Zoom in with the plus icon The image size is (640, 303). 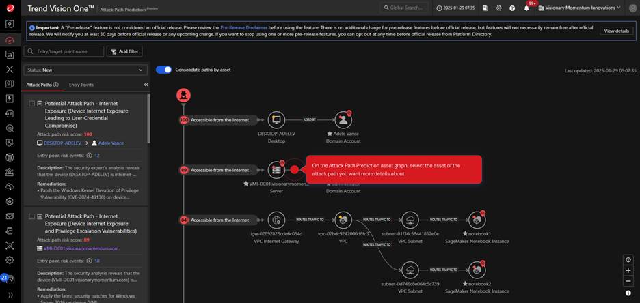628,270
